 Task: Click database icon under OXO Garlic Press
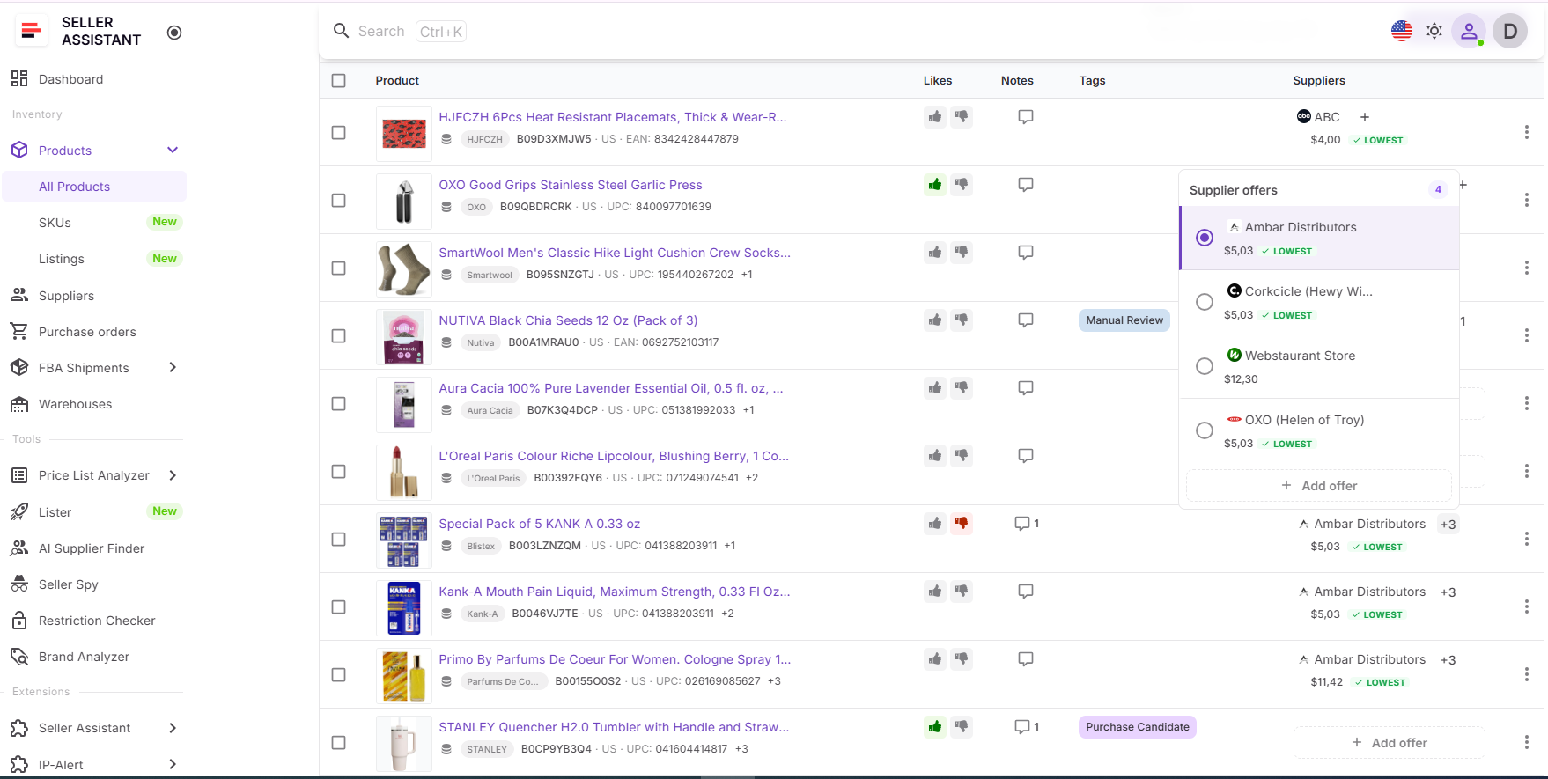pos(446,207)
